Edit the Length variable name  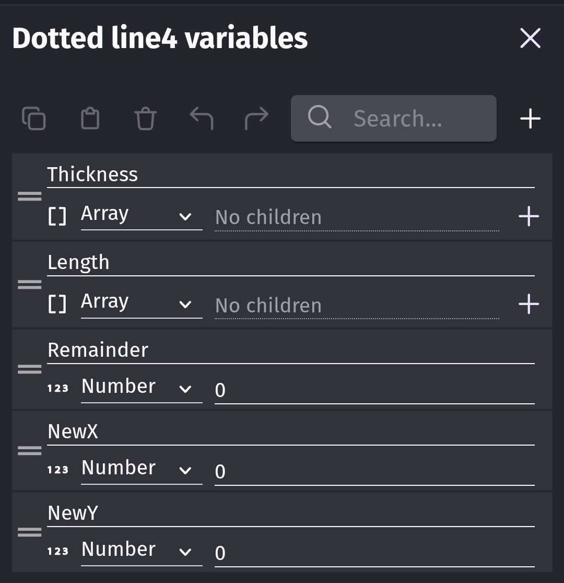click(x=290, y=262)
